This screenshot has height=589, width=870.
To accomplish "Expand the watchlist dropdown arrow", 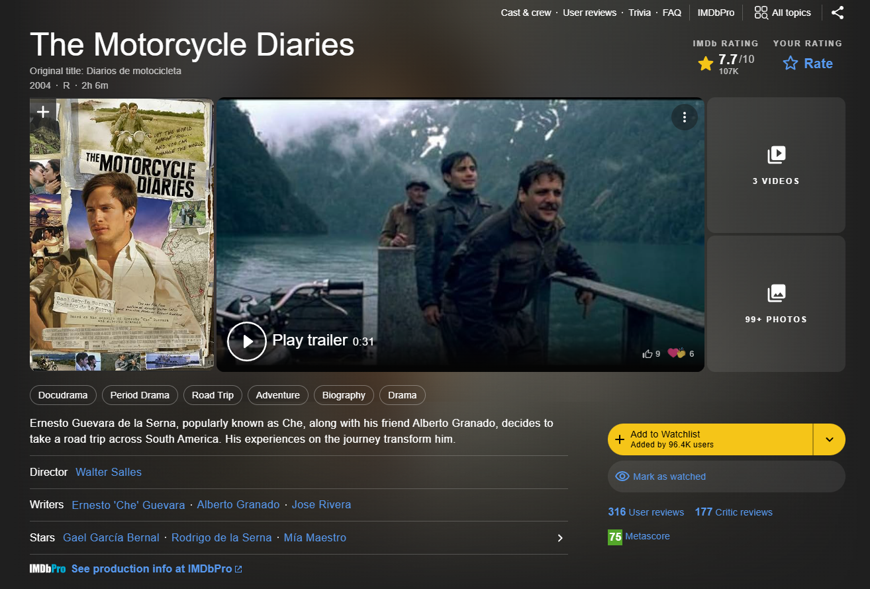I will coord(830,439).
